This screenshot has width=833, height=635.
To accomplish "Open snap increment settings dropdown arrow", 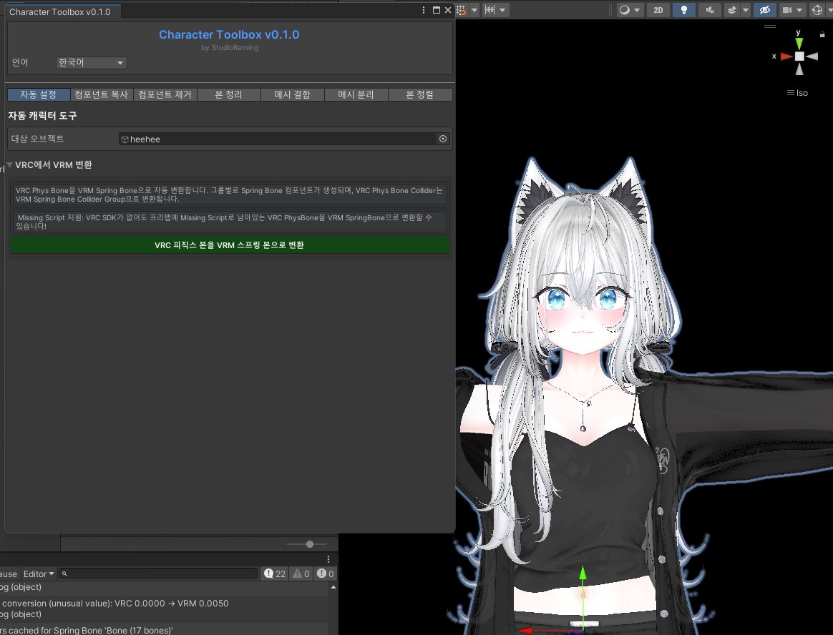I will (502, 9).
